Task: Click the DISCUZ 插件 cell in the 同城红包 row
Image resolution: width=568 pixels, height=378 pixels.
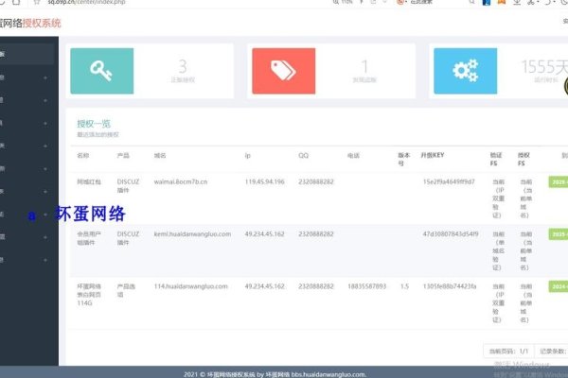Action: (x=128, y=185)
